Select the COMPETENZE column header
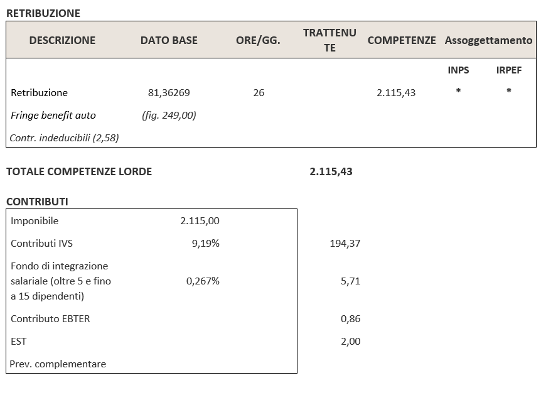Image resolution: width=541 pixels, height=400 pixels. (x=401, y=40)
